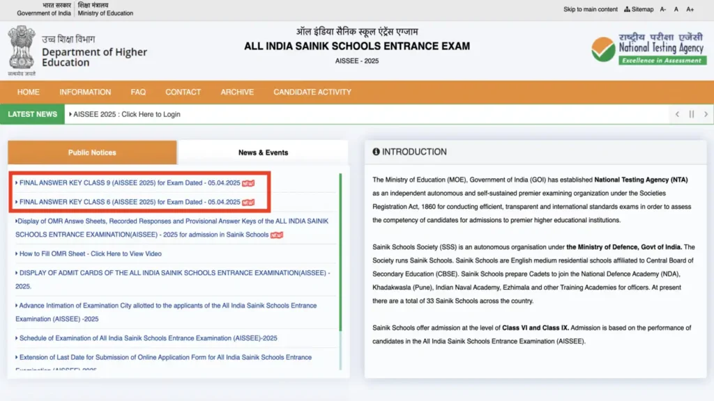Click the Department of Higher Education title
Screen dimensions: 714x401
[x=95, y=57]
